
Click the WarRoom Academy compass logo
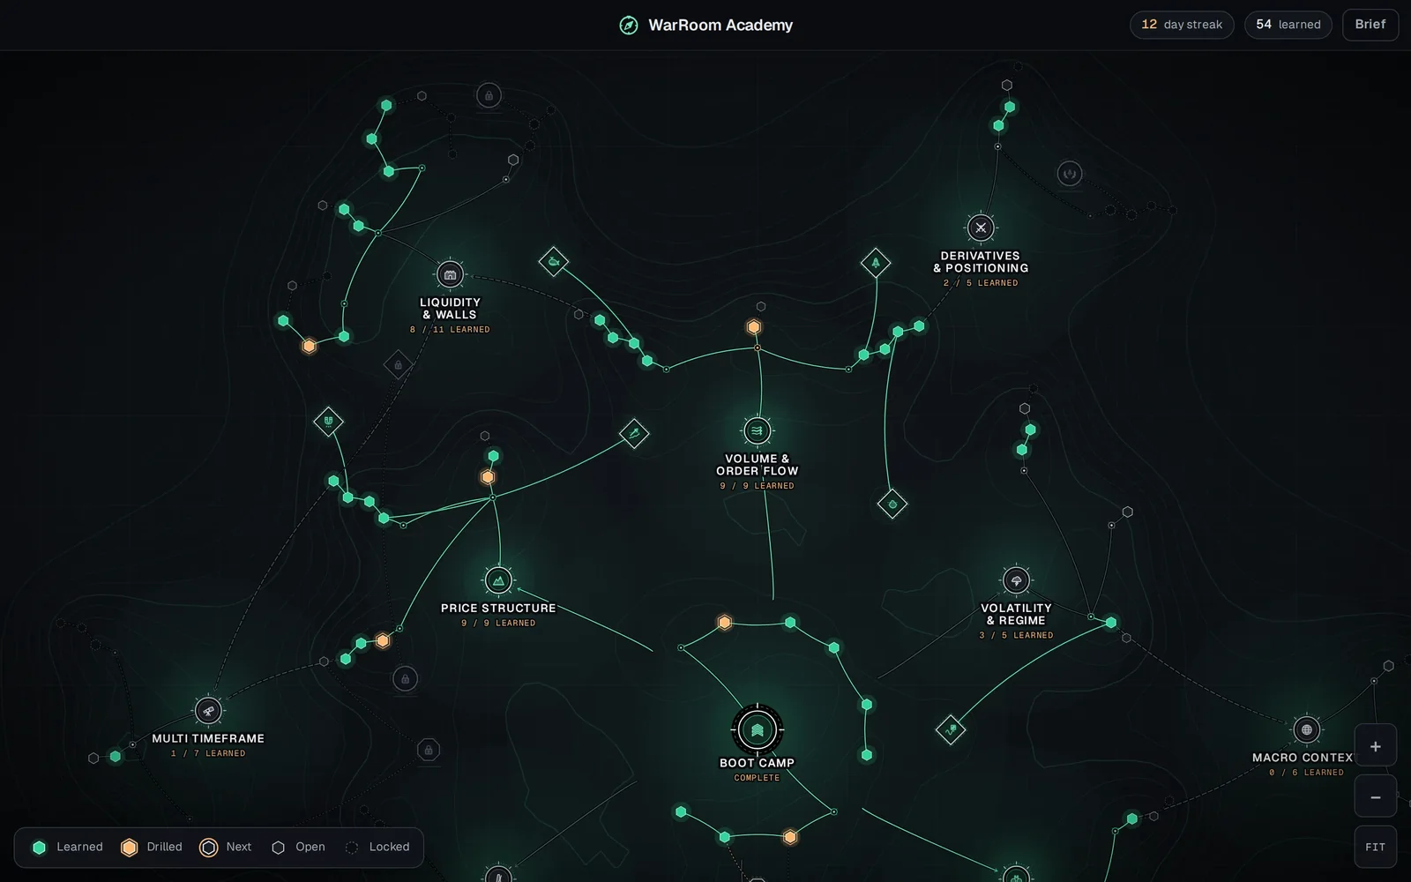629,25
